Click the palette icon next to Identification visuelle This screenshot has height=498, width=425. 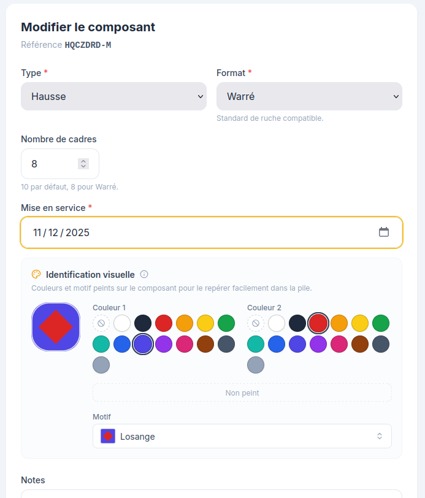click(36, 274)
